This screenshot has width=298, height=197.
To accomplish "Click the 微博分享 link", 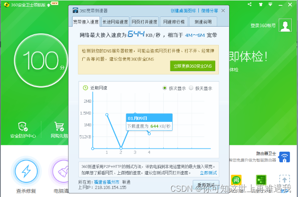I will (209, 11).
